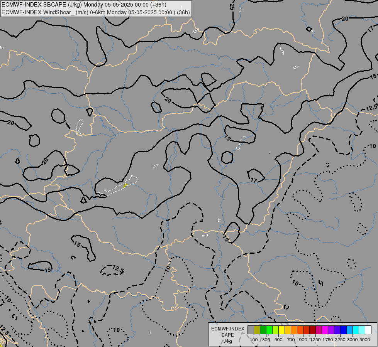Click the gray swatch below 100 J/kg

251,330
